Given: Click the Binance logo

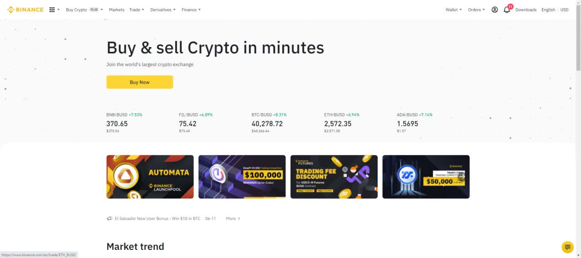Looking at the screenshot, I should pos(25,10).
